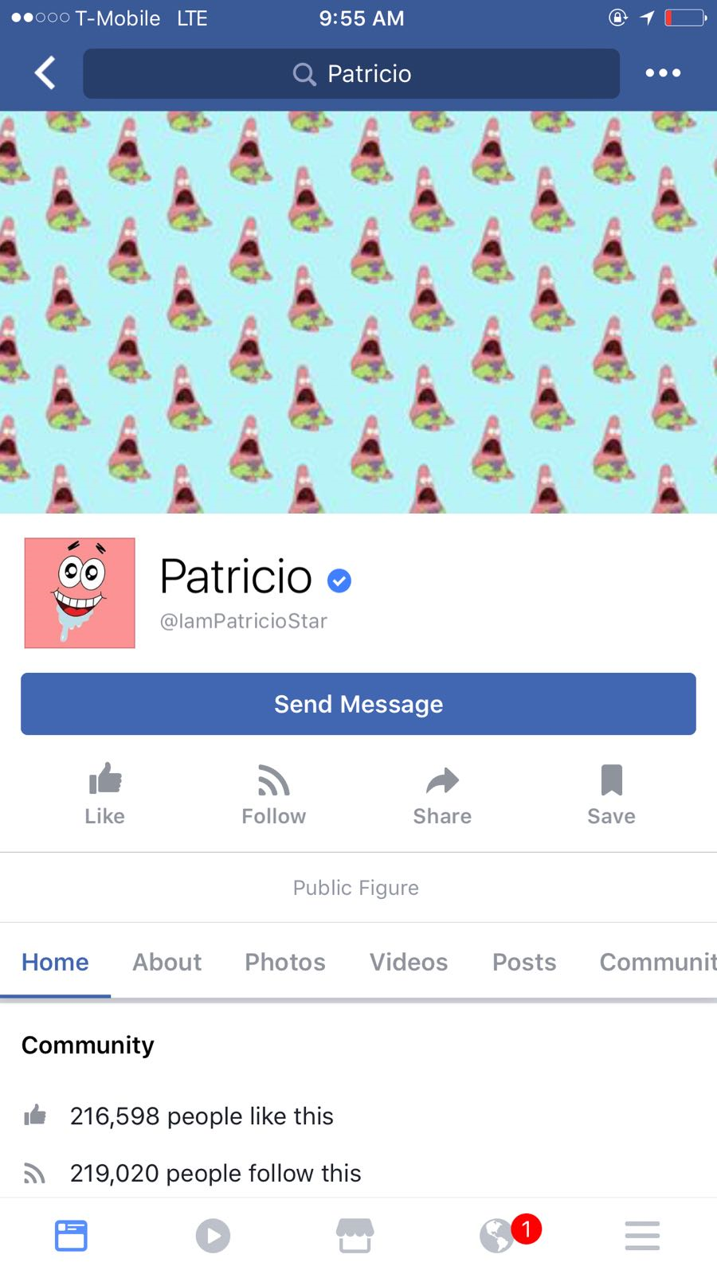Open the News Feed icon in bottom bar

[x=71, y=1236]
